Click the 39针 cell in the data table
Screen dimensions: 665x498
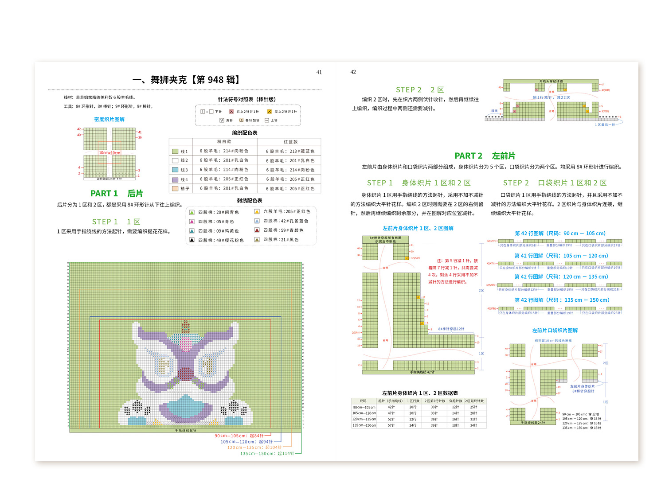[434, 425]
